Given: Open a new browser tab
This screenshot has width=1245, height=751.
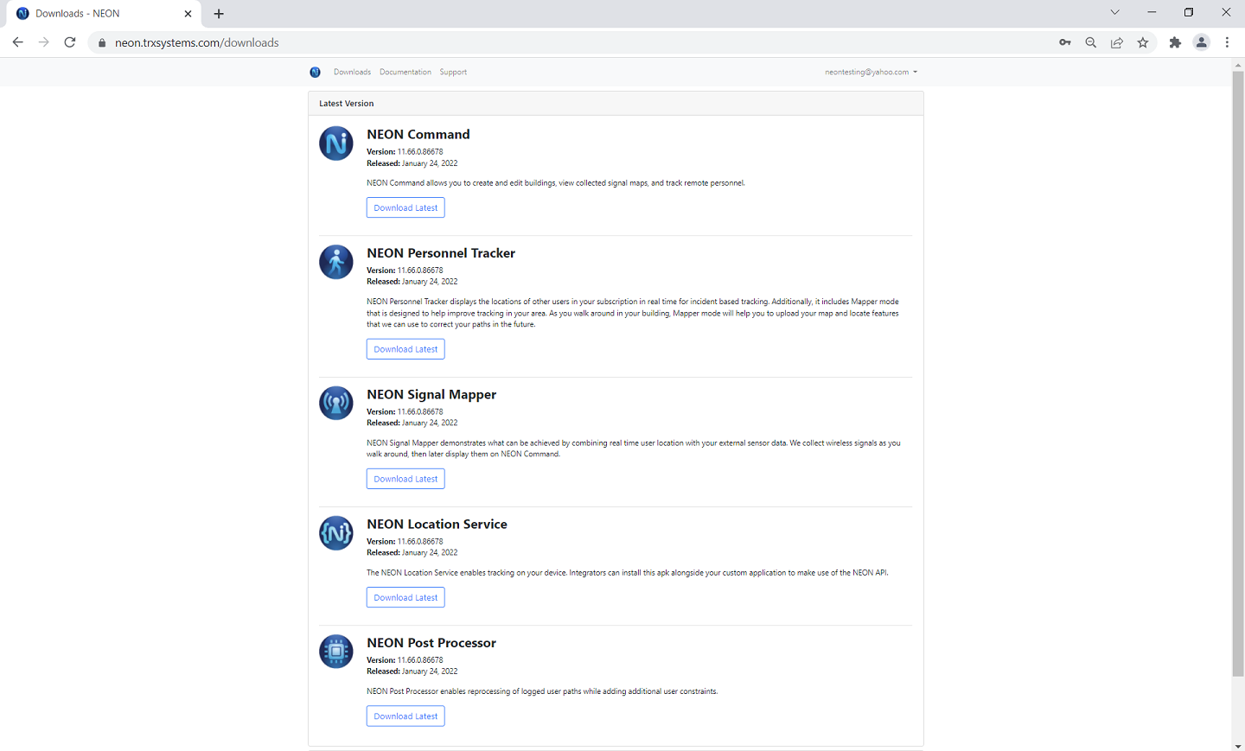Looking at the screenshot, I should pos(219,14).
